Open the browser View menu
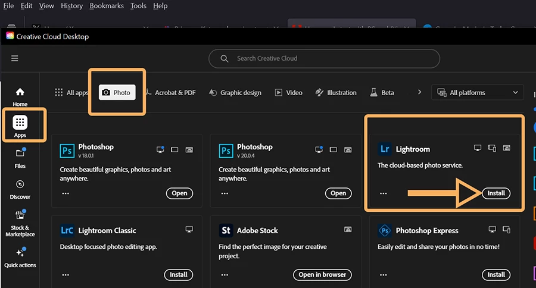 pyautogui.click(x=46, y=6)
